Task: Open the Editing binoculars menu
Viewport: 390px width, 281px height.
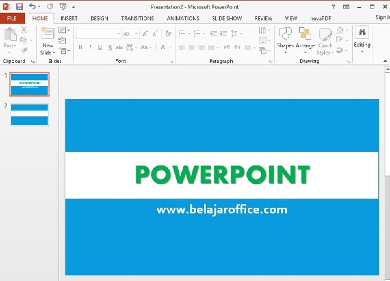Action: [362, 40]
